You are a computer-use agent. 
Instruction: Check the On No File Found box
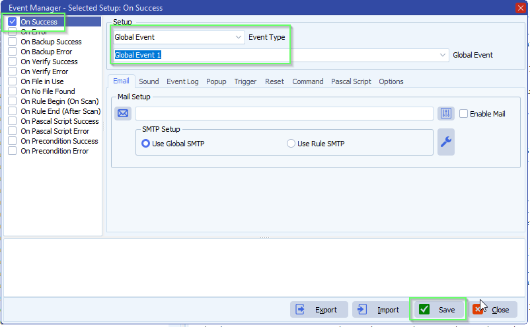coord(12,91)
